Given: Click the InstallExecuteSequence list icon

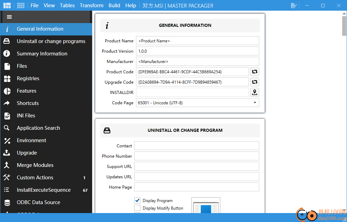Looking at the screenshot, I should [x=7, y=190].
